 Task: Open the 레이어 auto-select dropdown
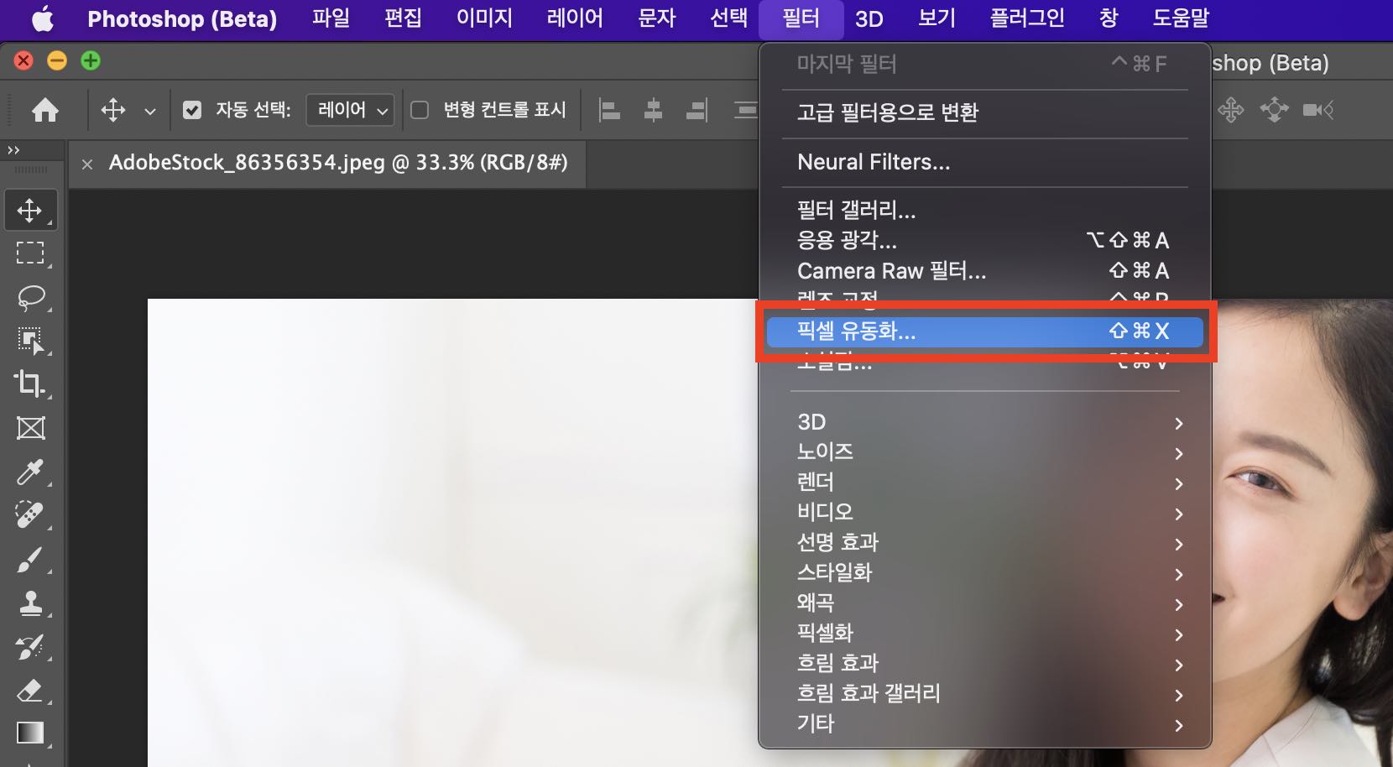click(x=351, y=110)
